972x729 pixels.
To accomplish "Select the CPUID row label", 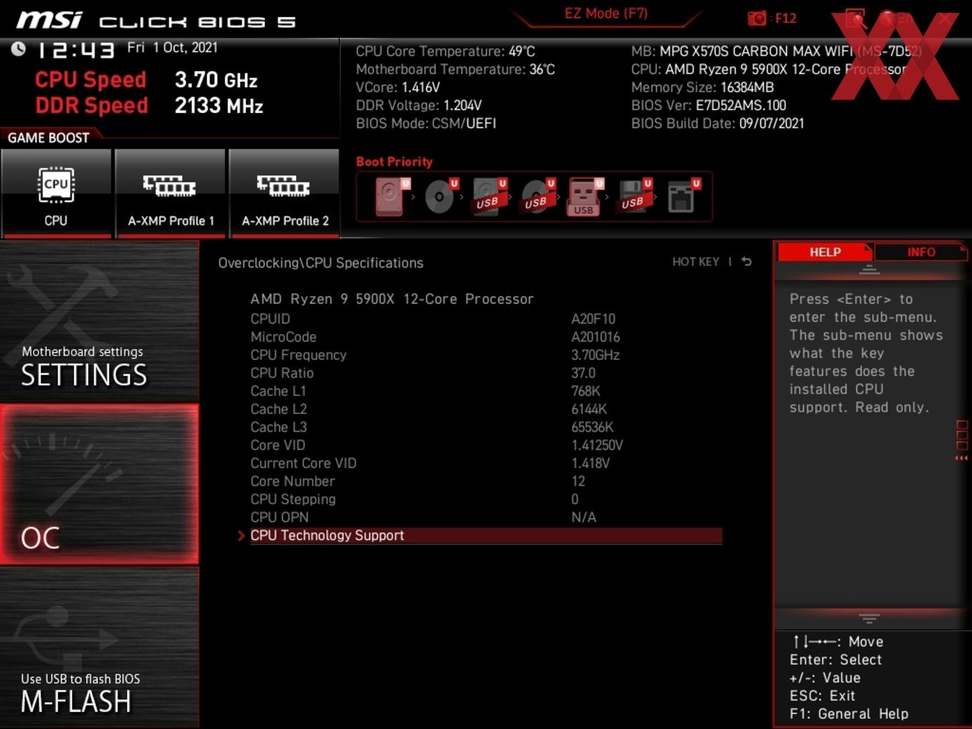I will click(270, 319).
